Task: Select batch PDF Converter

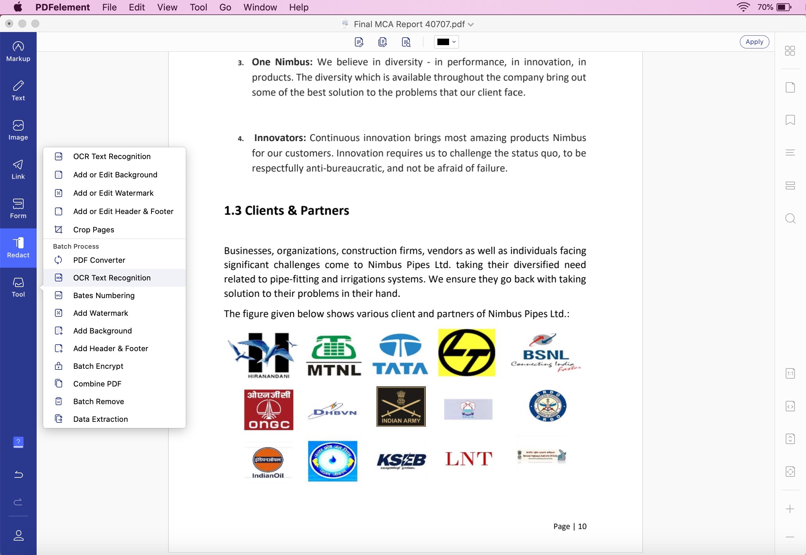Action: coord(114,260)
